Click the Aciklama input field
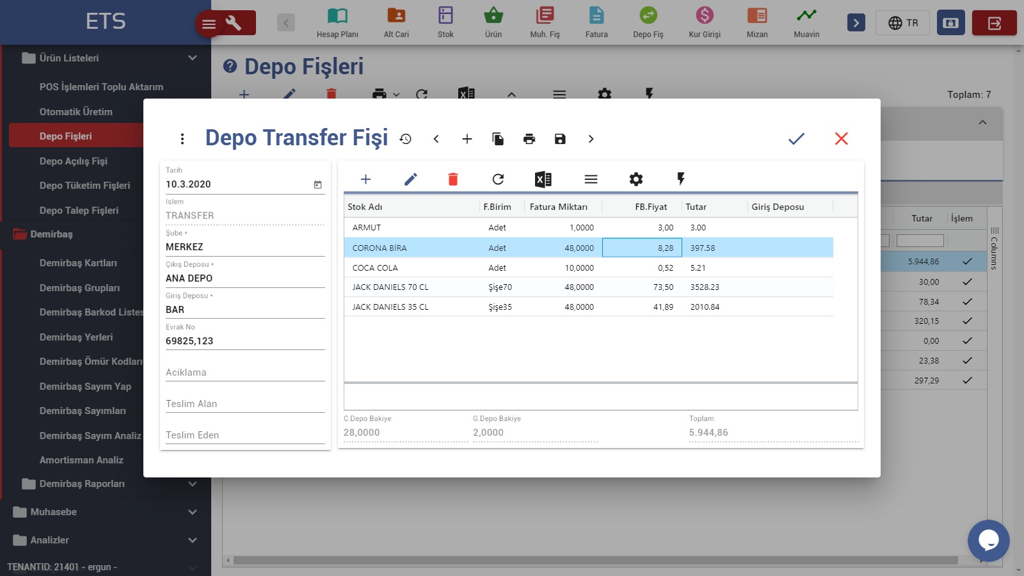This screenshot has height=576, width=1024. point(244,372)
